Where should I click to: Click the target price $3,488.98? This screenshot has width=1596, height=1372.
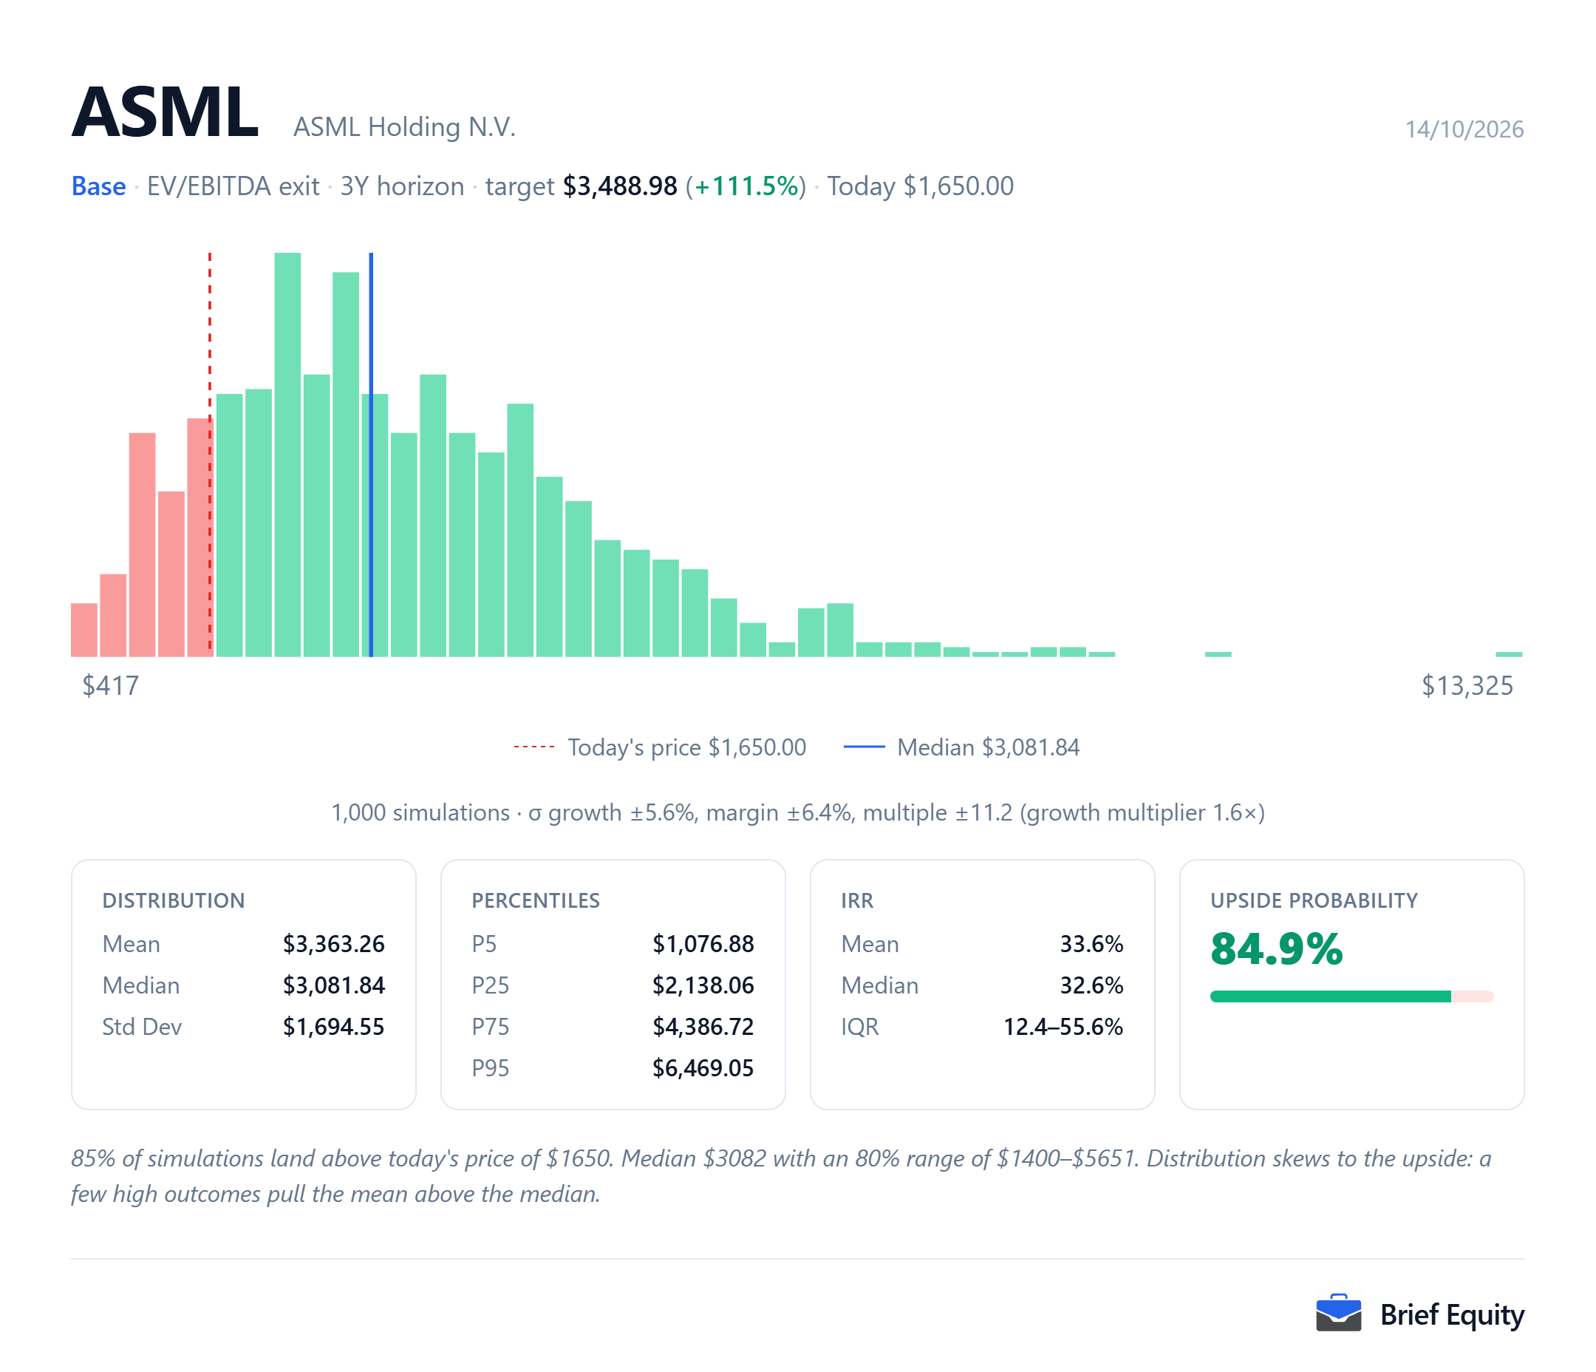pyautogui.click(x=620, y=186)
